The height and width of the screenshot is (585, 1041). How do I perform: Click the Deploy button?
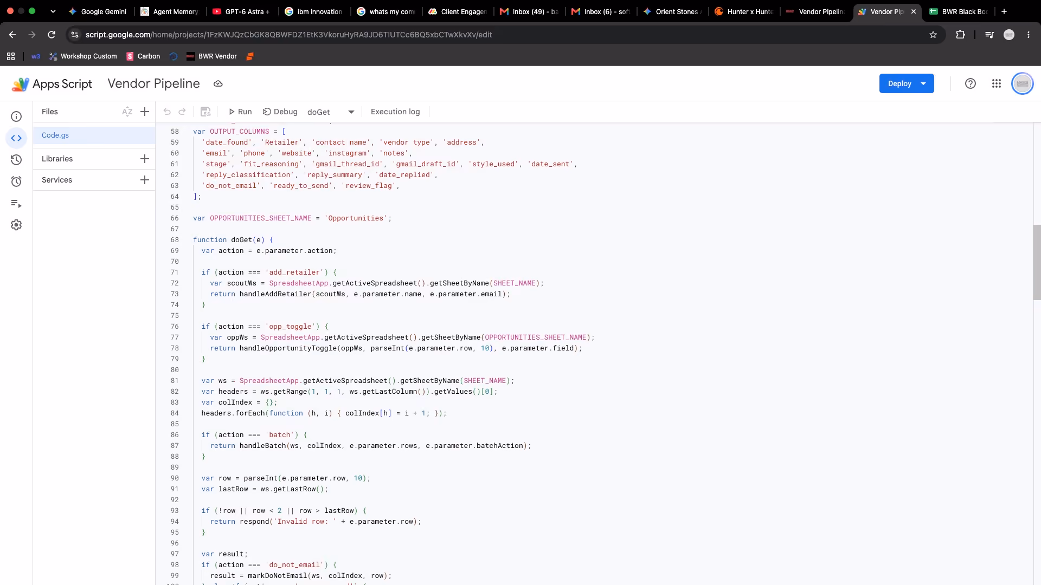[x=899, y=83]
